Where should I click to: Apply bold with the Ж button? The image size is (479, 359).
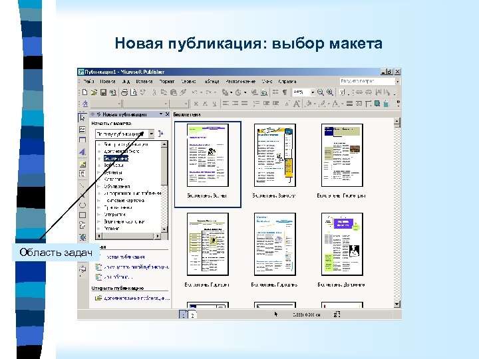click(x=196, y=104)
